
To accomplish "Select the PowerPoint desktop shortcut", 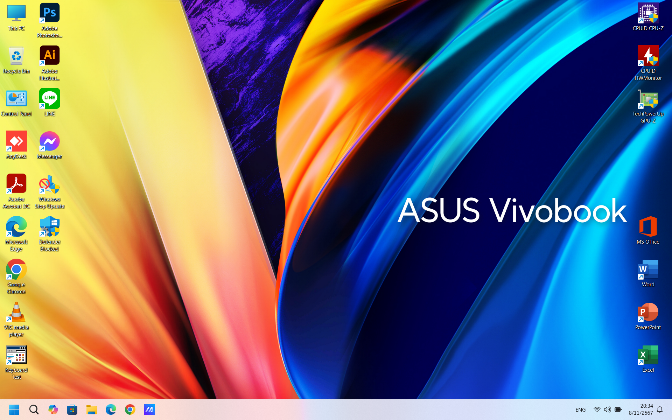I will tap(648, 316).
